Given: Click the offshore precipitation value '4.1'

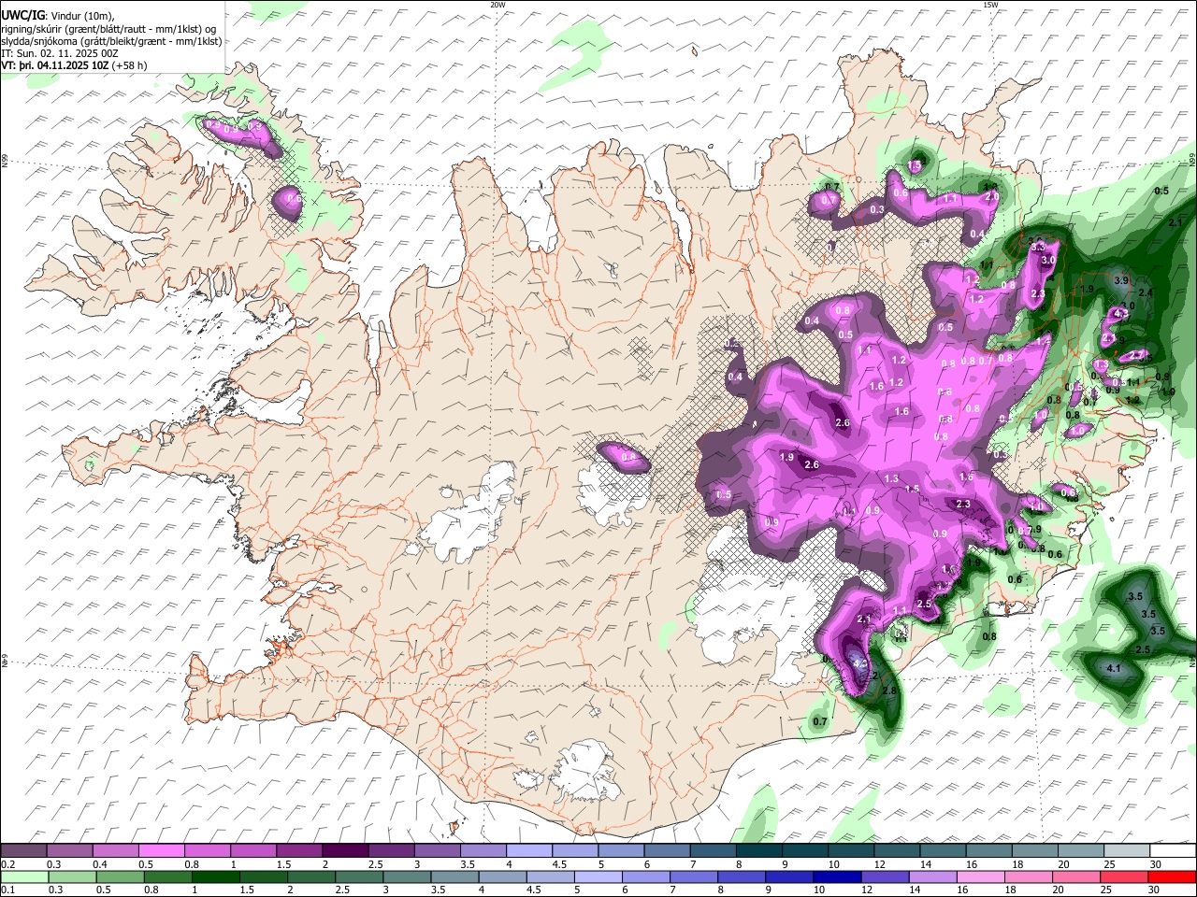Looking at the screenshot, I should (1114, 669).
